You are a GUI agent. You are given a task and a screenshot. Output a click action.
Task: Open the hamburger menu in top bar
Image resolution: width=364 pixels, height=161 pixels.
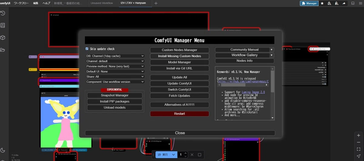coord(360,3)
